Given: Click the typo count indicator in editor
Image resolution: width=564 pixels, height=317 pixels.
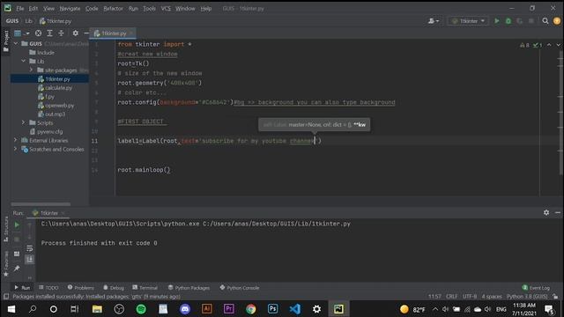Looking at the screenshot, I should point(538,45).
